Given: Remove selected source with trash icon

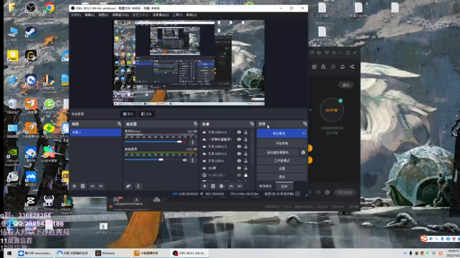Looking at the screenshot, I should tap(213, 186).
